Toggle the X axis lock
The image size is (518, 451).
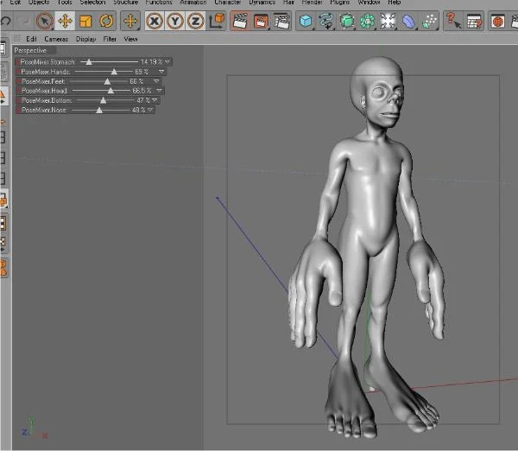[x=155, y=21]
